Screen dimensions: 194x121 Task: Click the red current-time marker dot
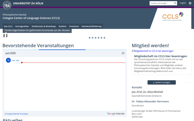coord(22,63)
